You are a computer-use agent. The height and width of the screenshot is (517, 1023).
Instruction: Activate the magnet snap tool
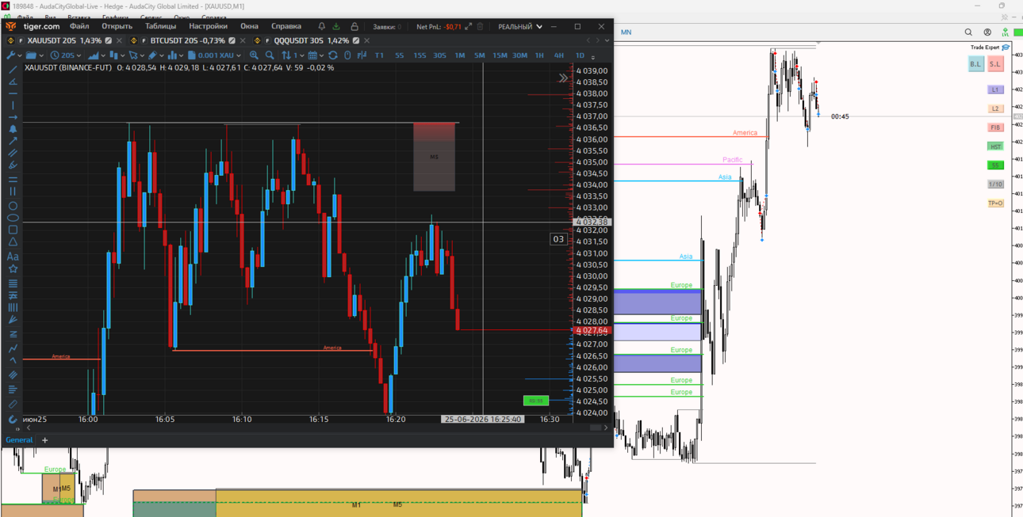point(13,420)
